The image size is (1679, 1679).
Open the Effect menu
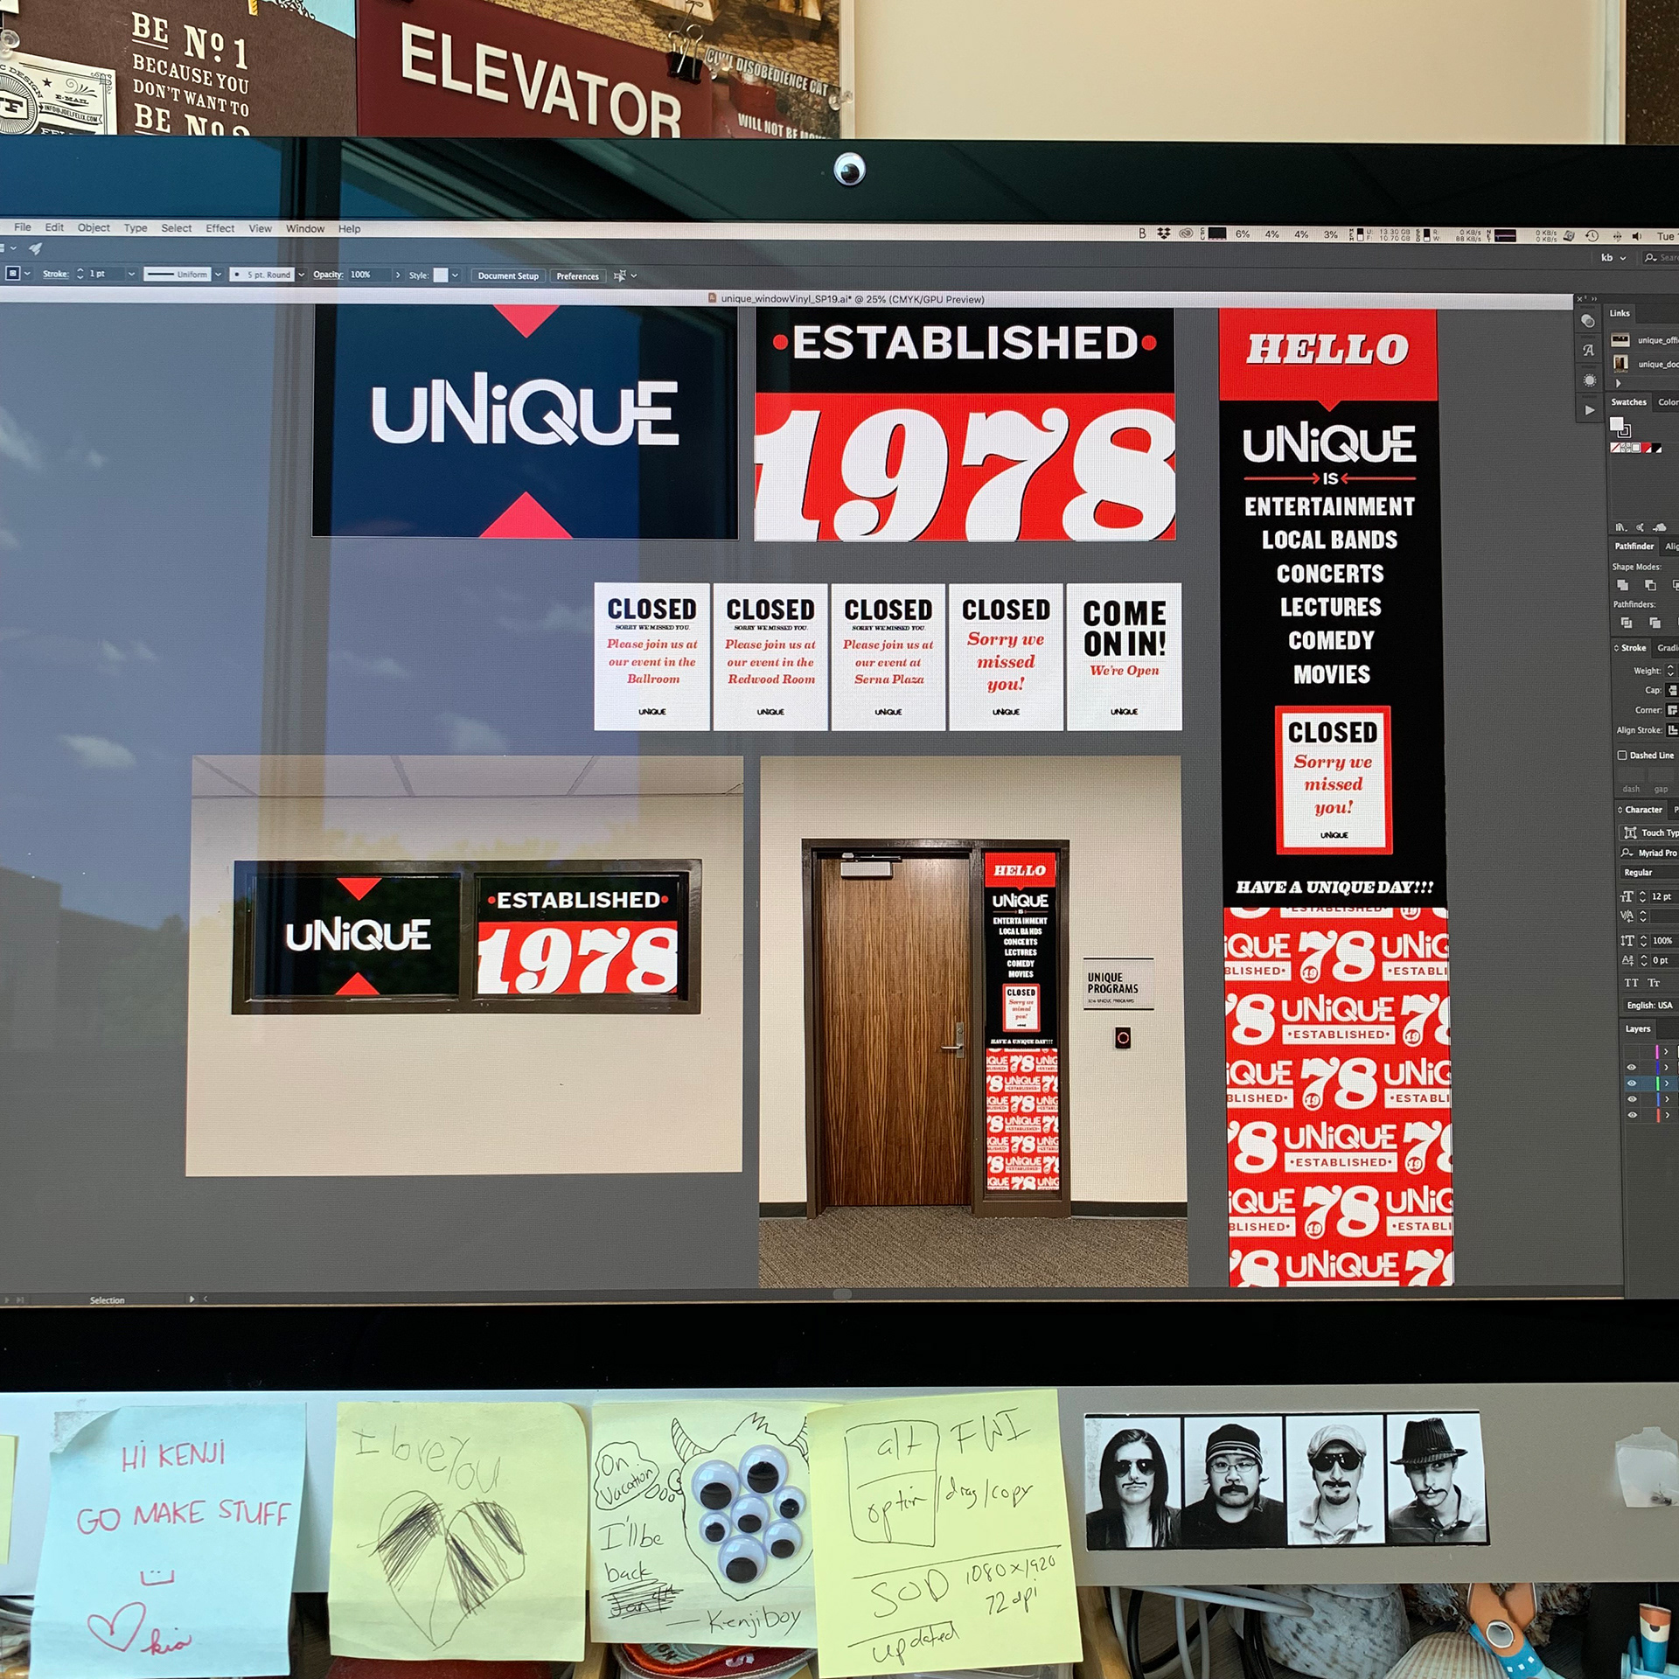click(220, 229)
